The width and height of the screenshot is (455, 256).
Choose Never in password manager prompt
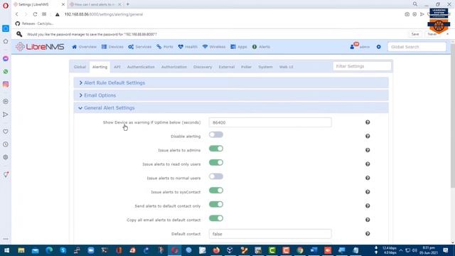[432, 34]
